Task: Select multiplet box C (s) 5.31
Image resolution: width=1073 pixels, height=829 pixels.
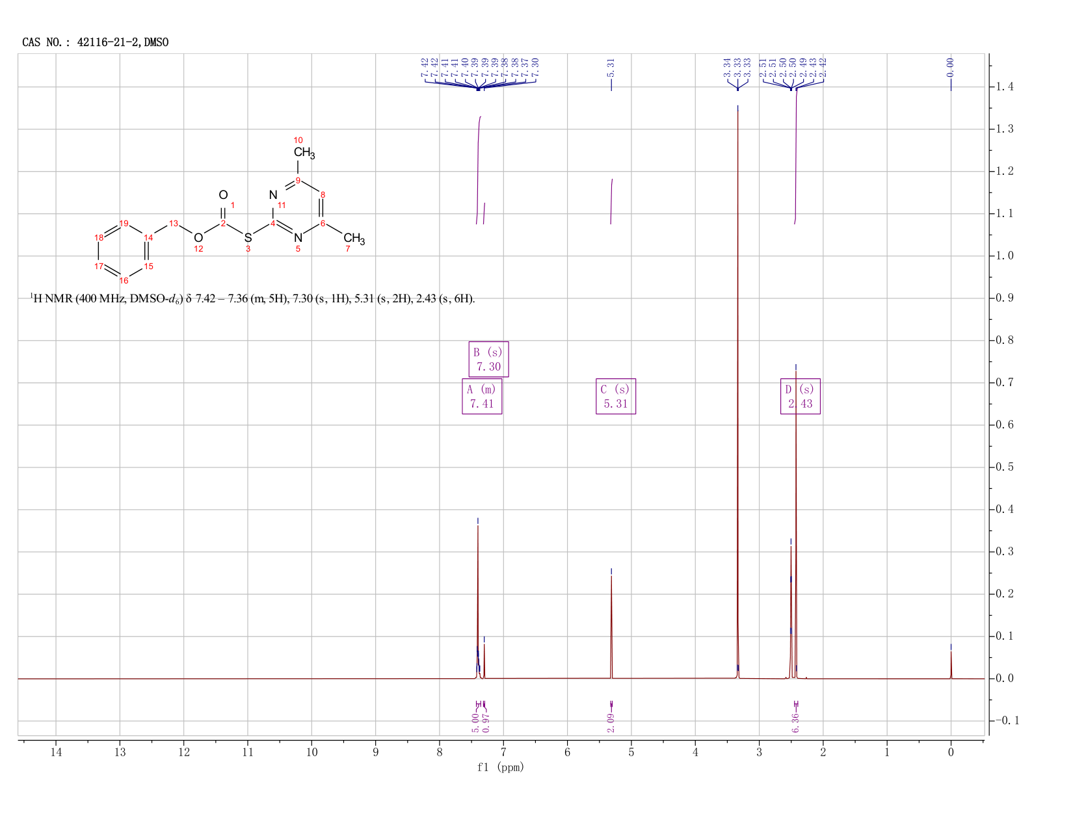Action: point(616,397)
